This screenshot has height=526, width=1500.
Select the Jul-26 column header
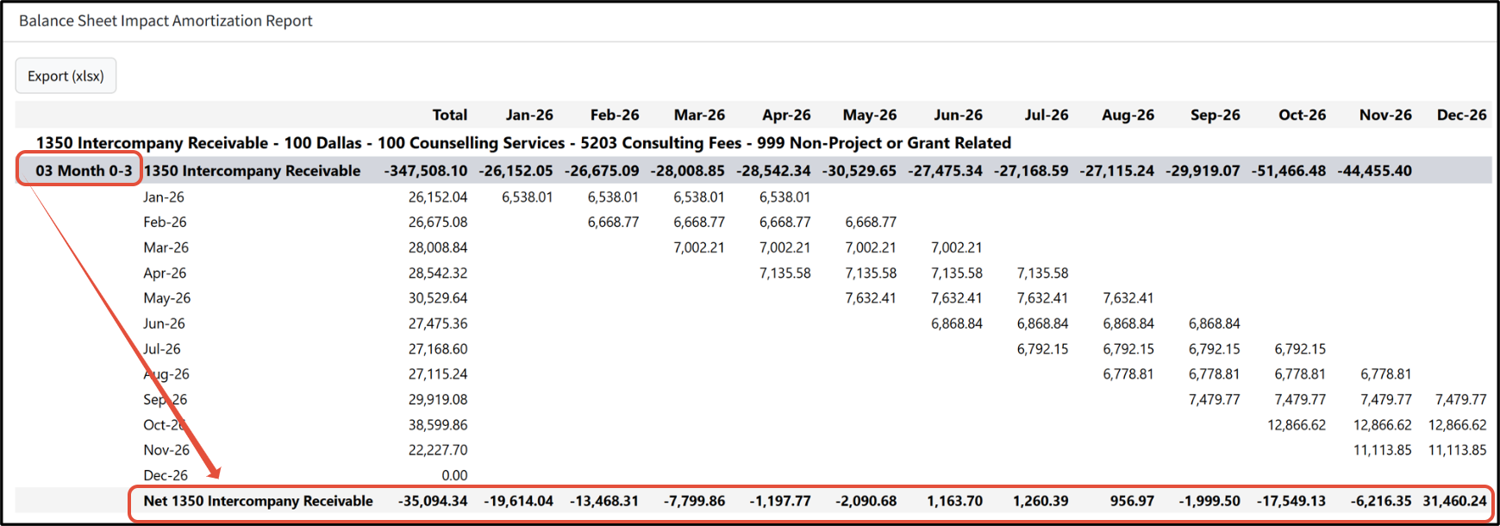[1047, 115]
